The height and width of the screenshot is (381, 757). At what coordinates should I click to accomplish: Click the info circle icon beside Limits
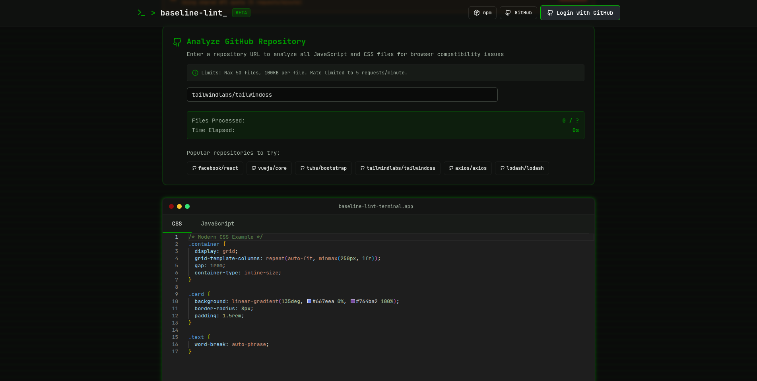(195, 73)
